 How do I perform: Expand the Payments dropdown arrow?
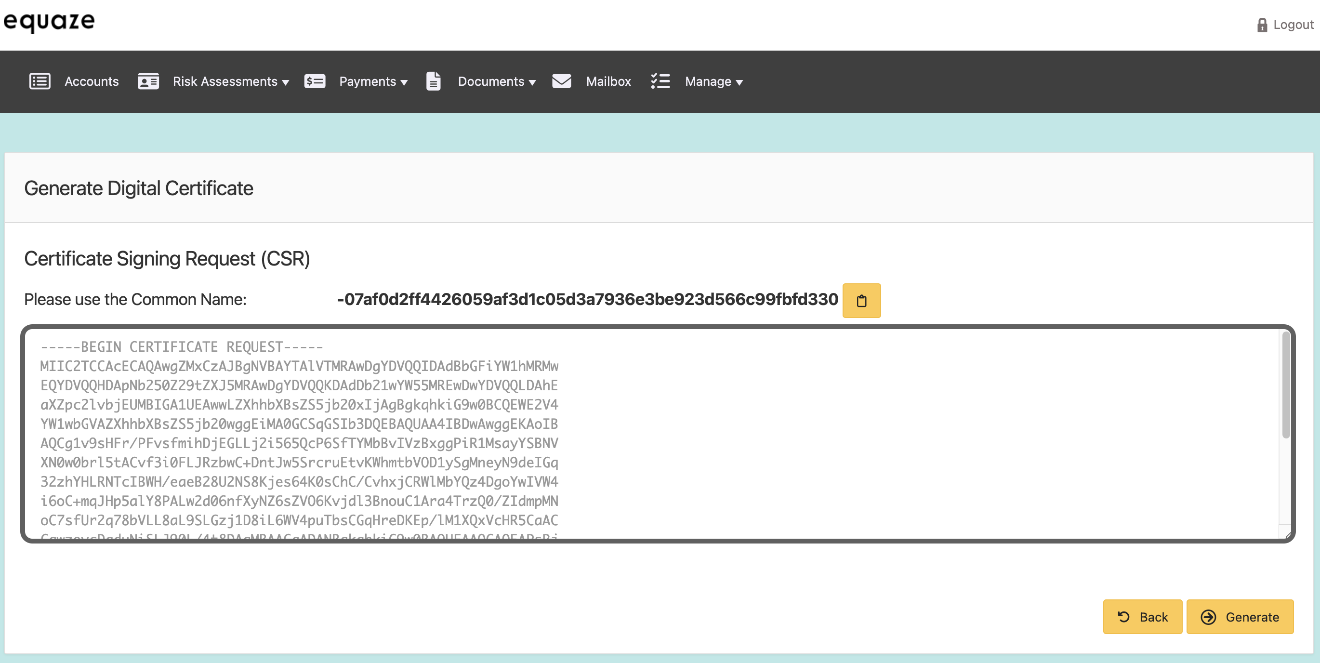pyautogui.click(x=404, y=82)
